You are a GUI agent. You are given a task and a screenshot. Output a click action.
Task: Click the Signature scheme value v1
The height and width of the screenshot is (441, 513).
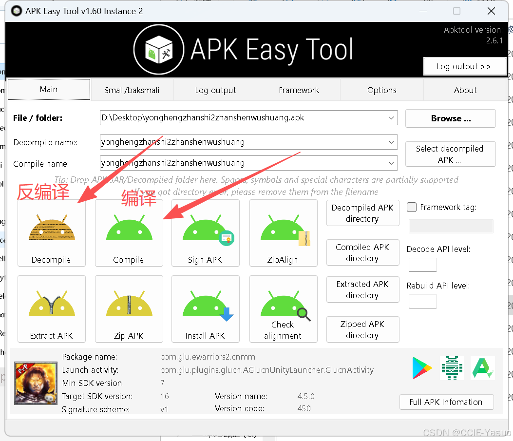click(164, 409)
